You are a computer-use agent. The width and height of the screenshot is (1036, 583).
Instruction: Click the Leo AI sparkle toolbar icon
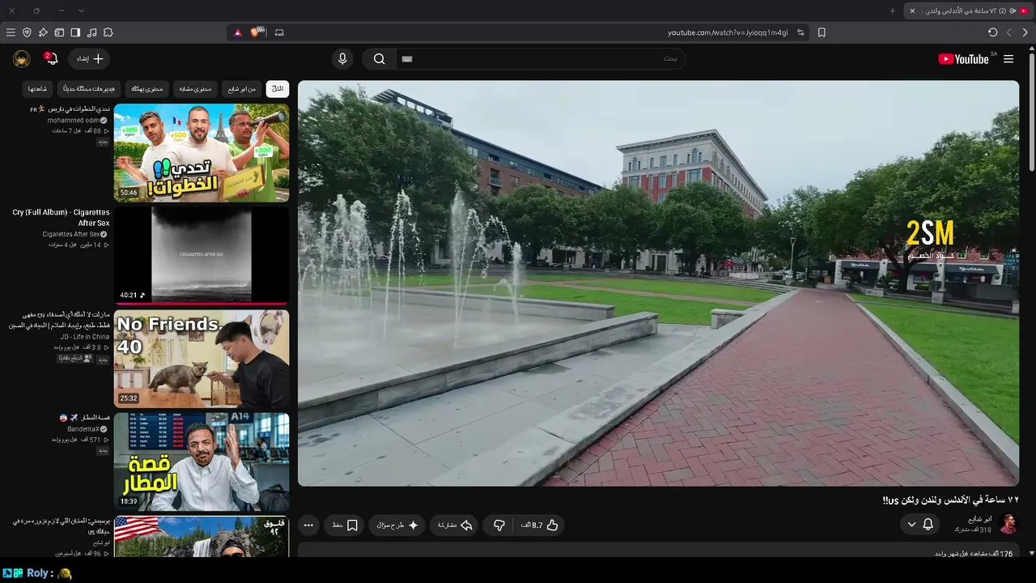[x=43, y=32]
